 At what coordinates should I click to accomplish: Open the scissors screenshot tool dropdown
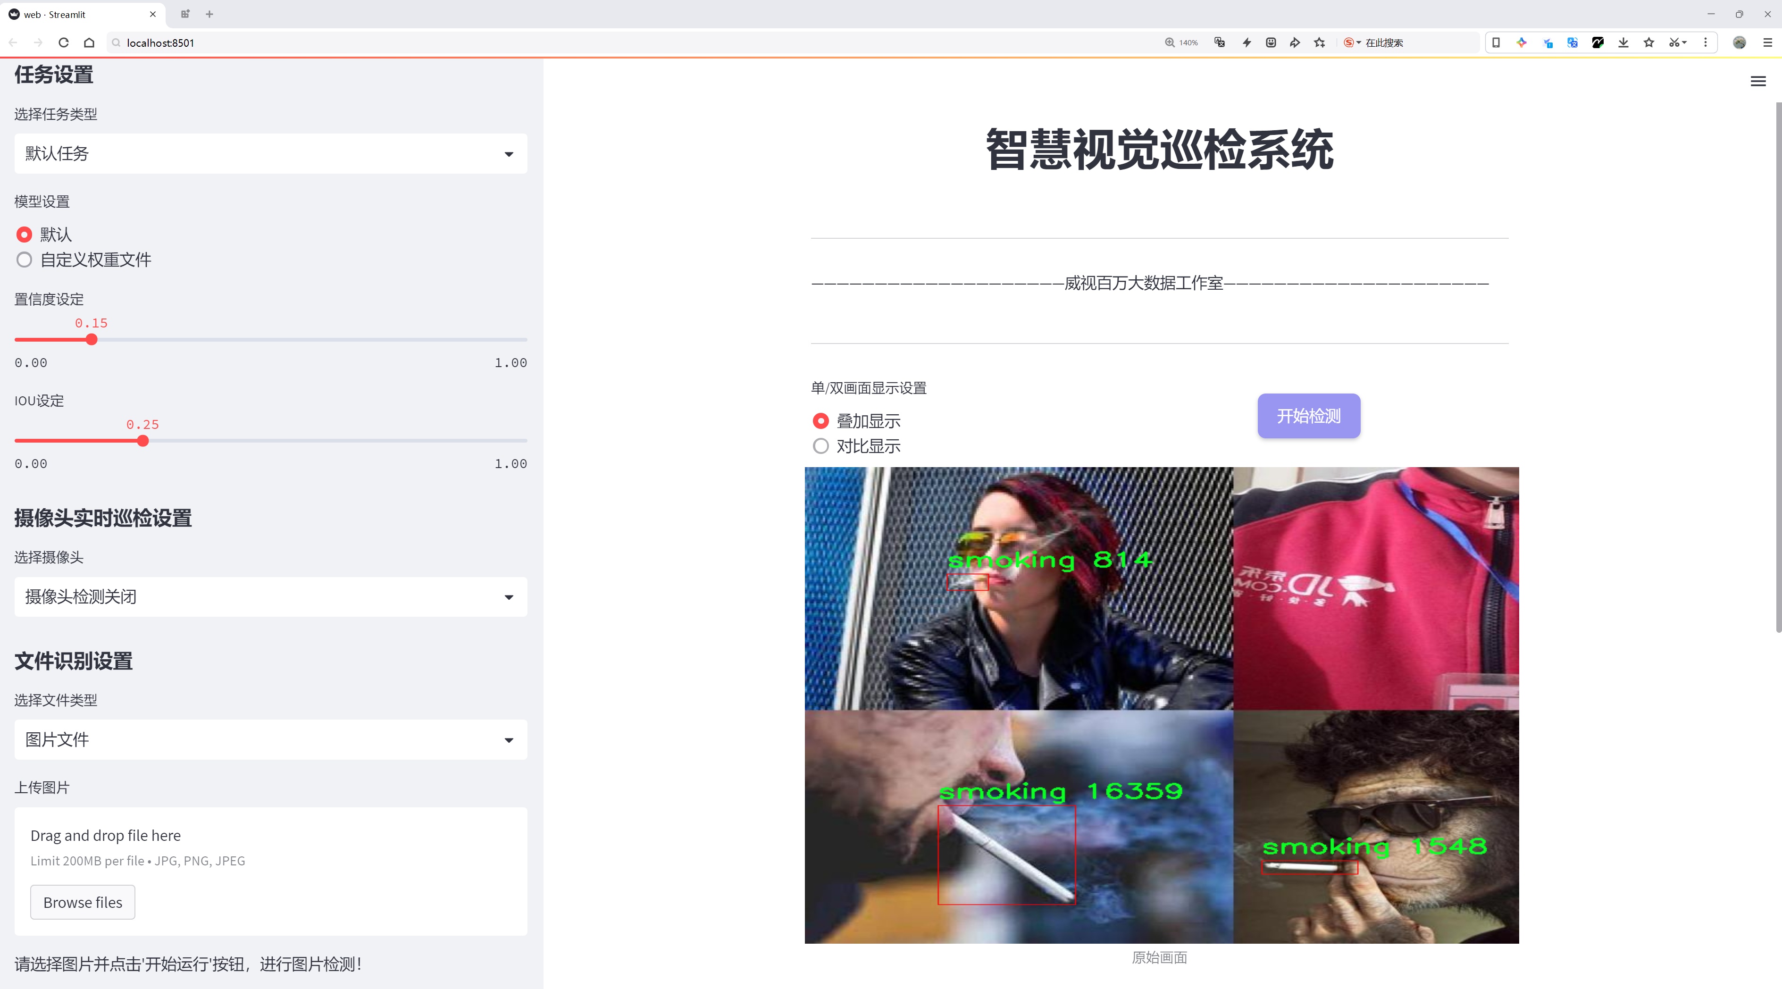pyautogui.click(x=1678, y=42)
